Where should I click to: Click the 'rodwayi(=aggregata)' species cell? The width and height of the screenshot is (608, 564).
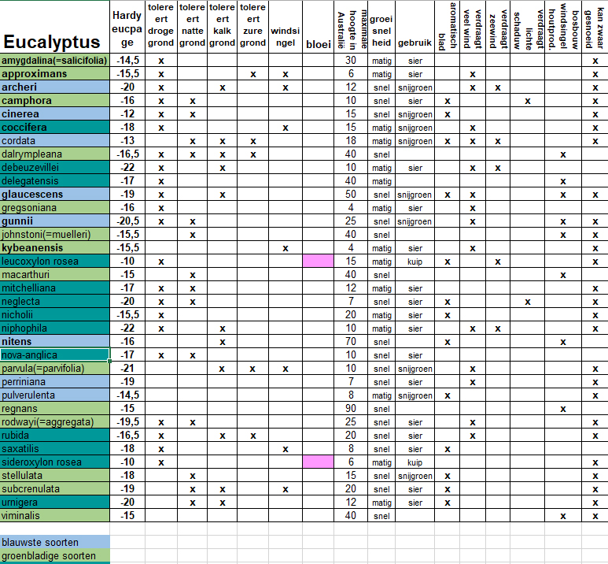pyautogui.click(x=55, y=422)
